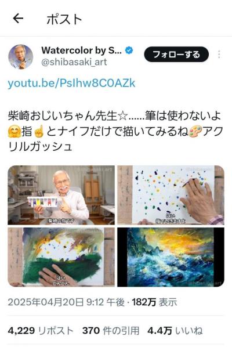Click the フォローする follow button
Image resolution: width=232 pixels, height=347 pixels.
pyautogui.click(x=176, y=55)
